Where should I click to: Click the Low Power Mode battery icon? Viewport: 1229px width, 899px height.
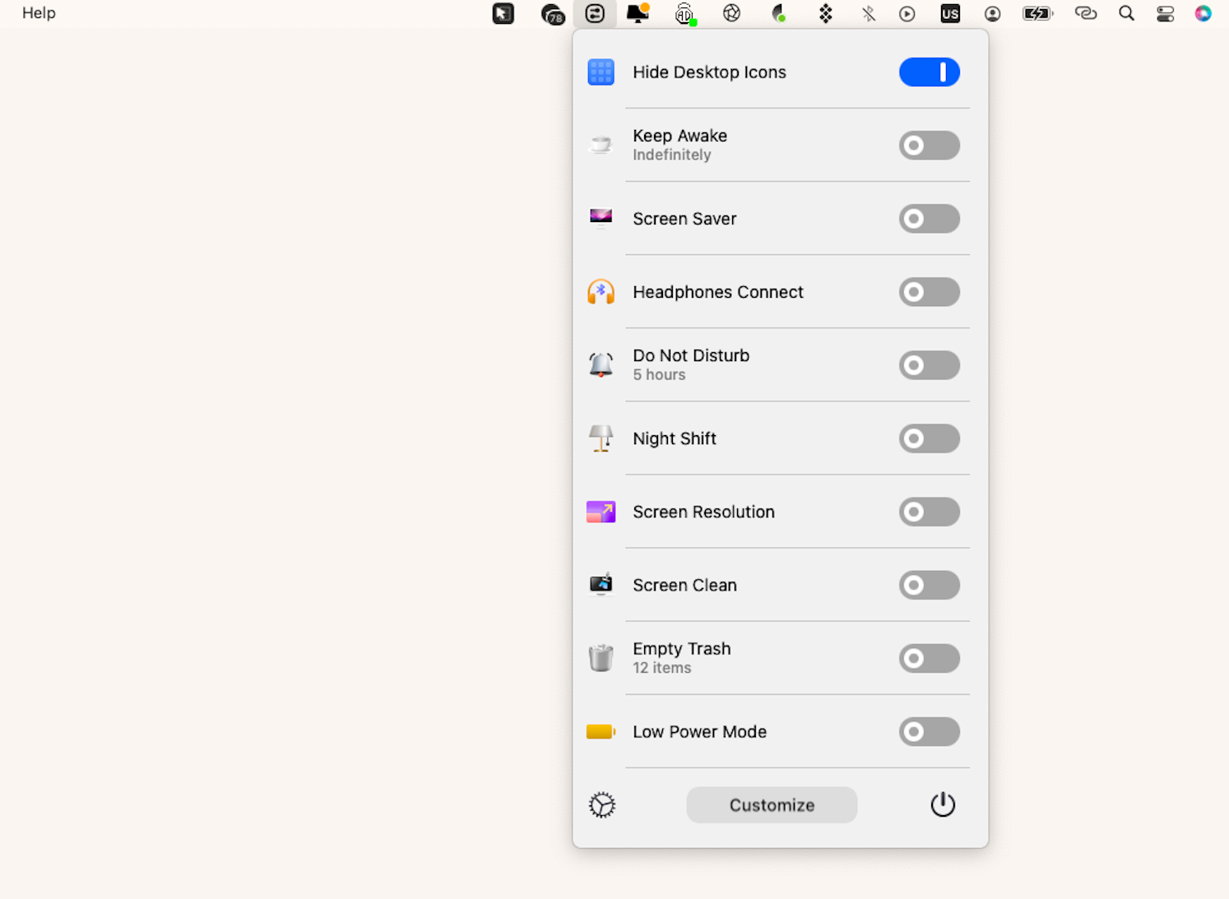pyautogui.click(x=601, y=731)
